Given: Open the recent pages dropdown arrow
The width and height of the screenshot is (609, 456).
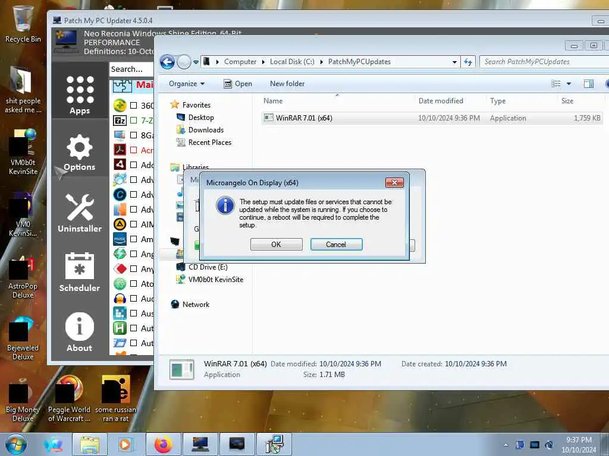Looking at the screenshot, I should pos(196,62).
